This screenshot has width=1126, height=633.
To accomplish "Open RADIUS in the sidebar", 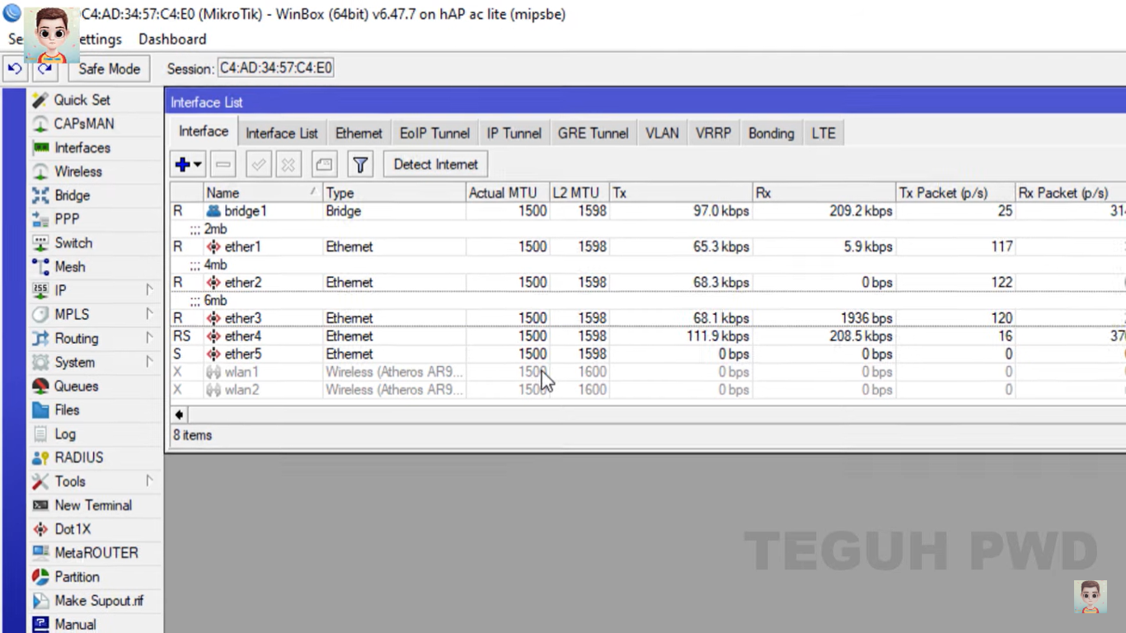I will 78,457.
